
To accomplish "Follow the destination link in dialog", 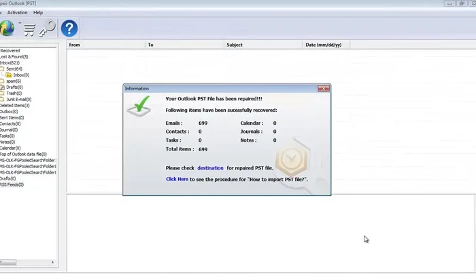I will (210, 168).
